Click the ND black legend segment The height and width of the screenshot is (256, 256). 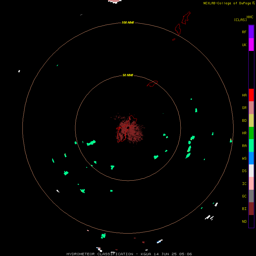[251, 221]
